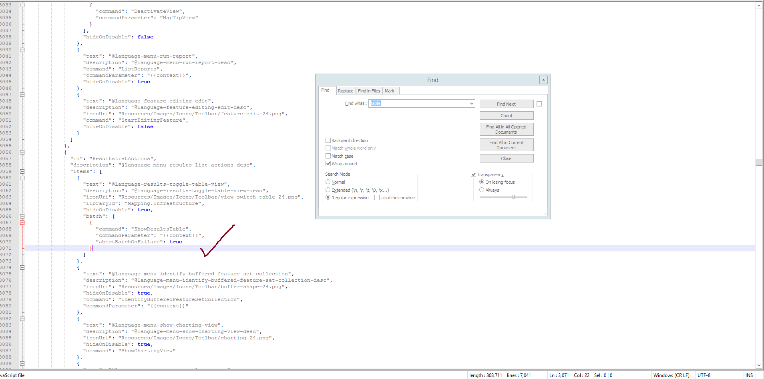Click the Windows (CR LF) status entry
764x379 pixels.
pos(672,375)
